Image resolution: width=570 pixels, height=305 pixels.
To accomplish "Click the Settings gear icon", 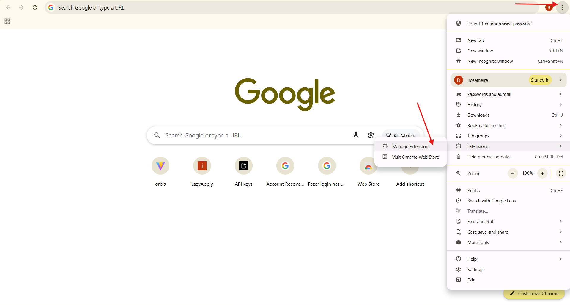I will [459, 269].
